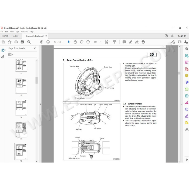Click thumbnails panel scroll up arrow
Screen dimensions: 189x189
tap(36, 60)
